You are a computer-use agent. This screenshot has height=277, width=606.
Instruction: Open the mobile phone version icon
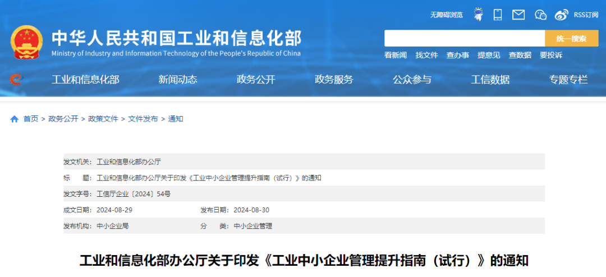[498, 15]
